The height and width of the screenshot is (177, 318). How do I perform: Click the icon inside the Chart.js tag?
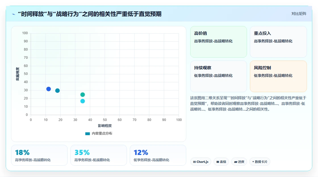coord(194,162)
